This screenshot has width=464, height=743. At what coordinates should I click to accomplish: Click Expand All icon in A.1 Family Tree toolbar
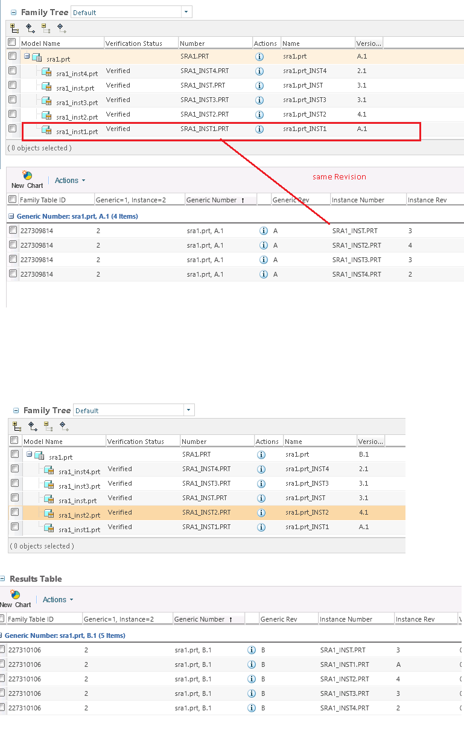pos(15,28)
